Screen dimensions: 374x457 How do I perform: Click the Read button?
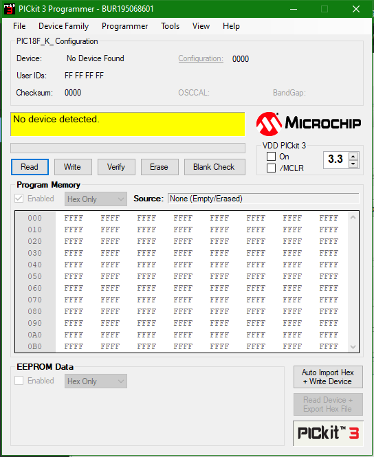30,167
